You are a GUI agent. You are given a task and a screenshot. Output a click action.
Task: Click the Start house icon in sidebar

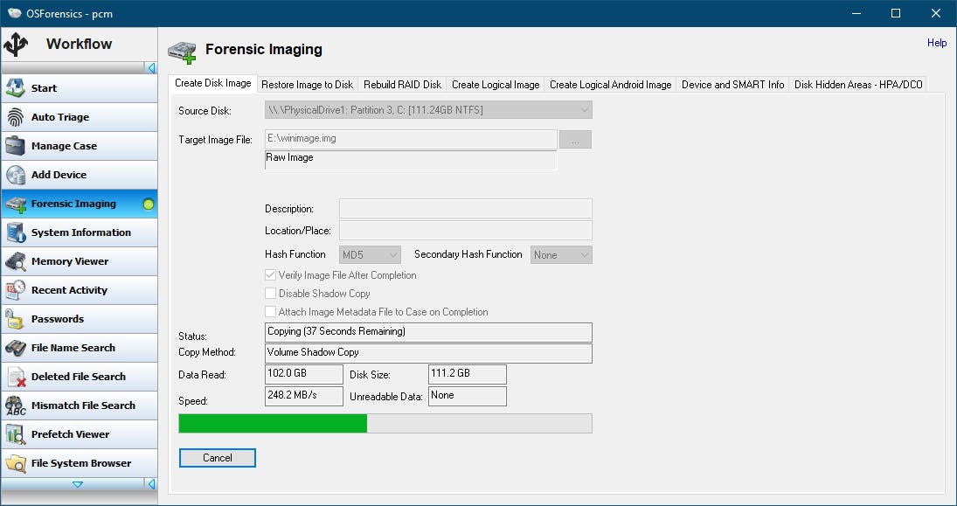tap(15, 88)
